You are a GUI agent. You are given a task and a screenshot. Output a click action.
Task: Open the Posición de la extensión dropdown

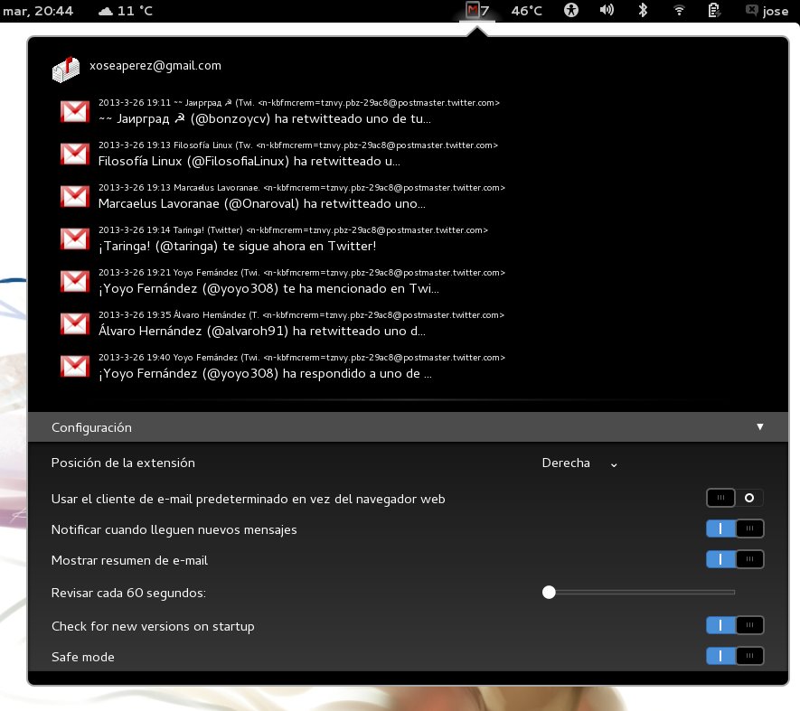click(x=579, y=463)
